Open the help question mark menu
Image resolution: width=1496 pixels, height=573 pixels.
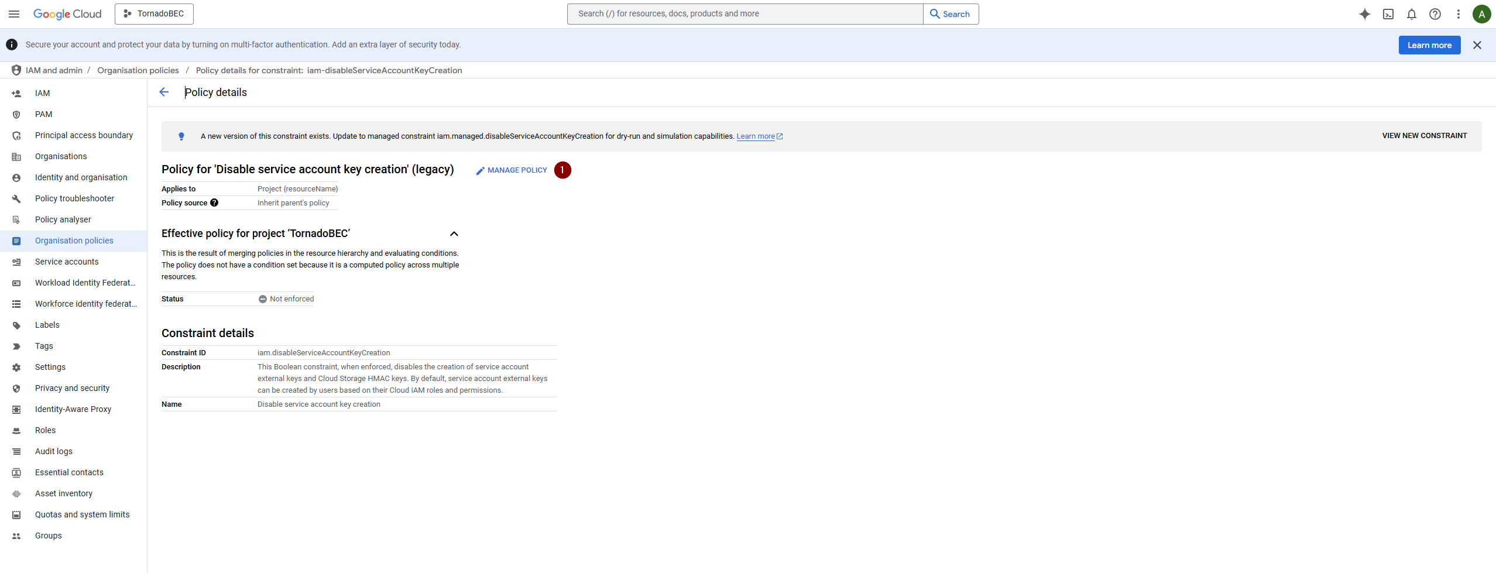click(1435, 14)
